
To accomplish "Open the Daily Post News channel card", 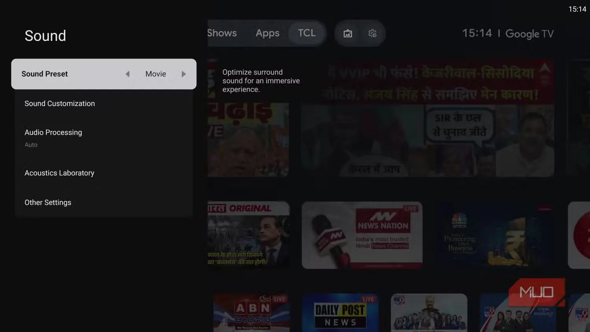I will (x=341, y=313).
